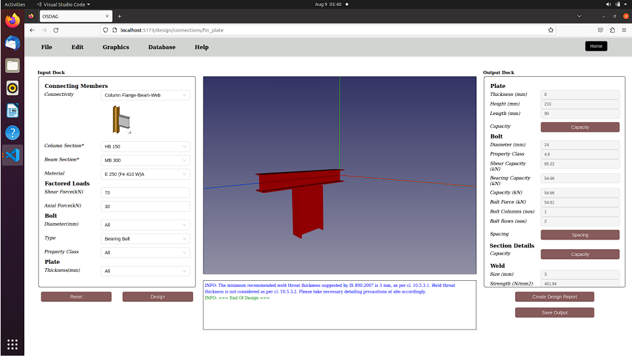Open system volume indicator
632x357 pixels.
click(608, 5)
